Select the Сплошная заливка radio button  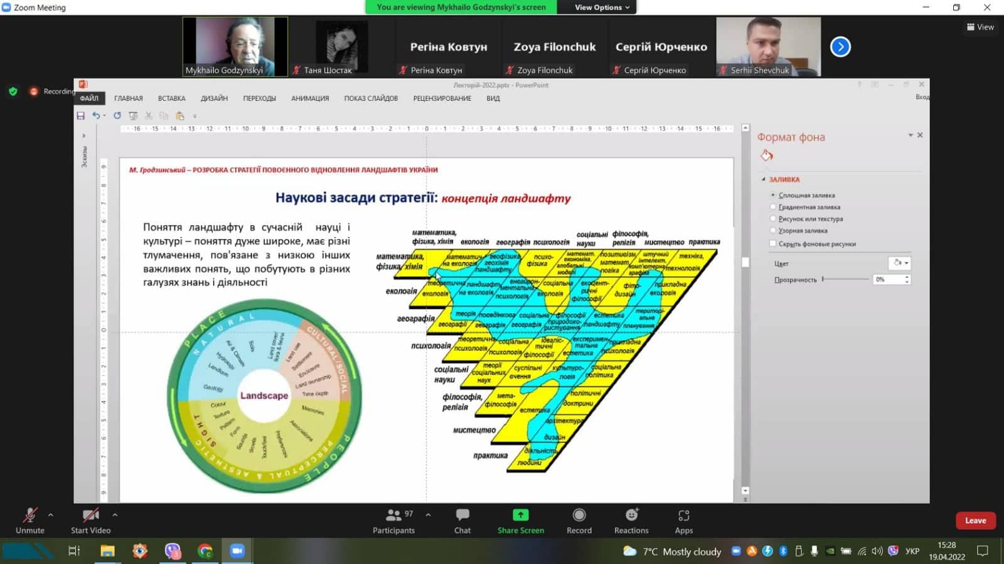773,195
